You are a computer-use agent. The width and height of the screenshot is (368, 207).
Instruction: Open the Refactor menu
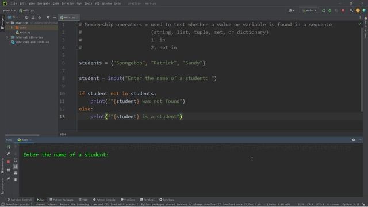(68, 3)
